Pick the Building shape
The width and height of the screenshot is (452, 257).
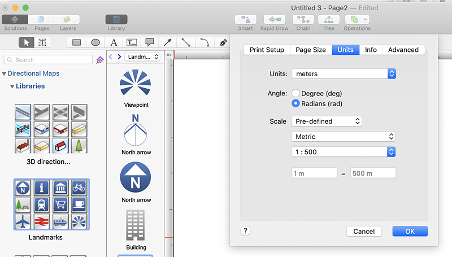136,225
